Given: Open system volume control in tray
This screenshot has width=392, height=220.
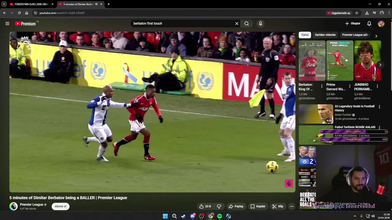Looking at the screenshot, I should [373, 216].
